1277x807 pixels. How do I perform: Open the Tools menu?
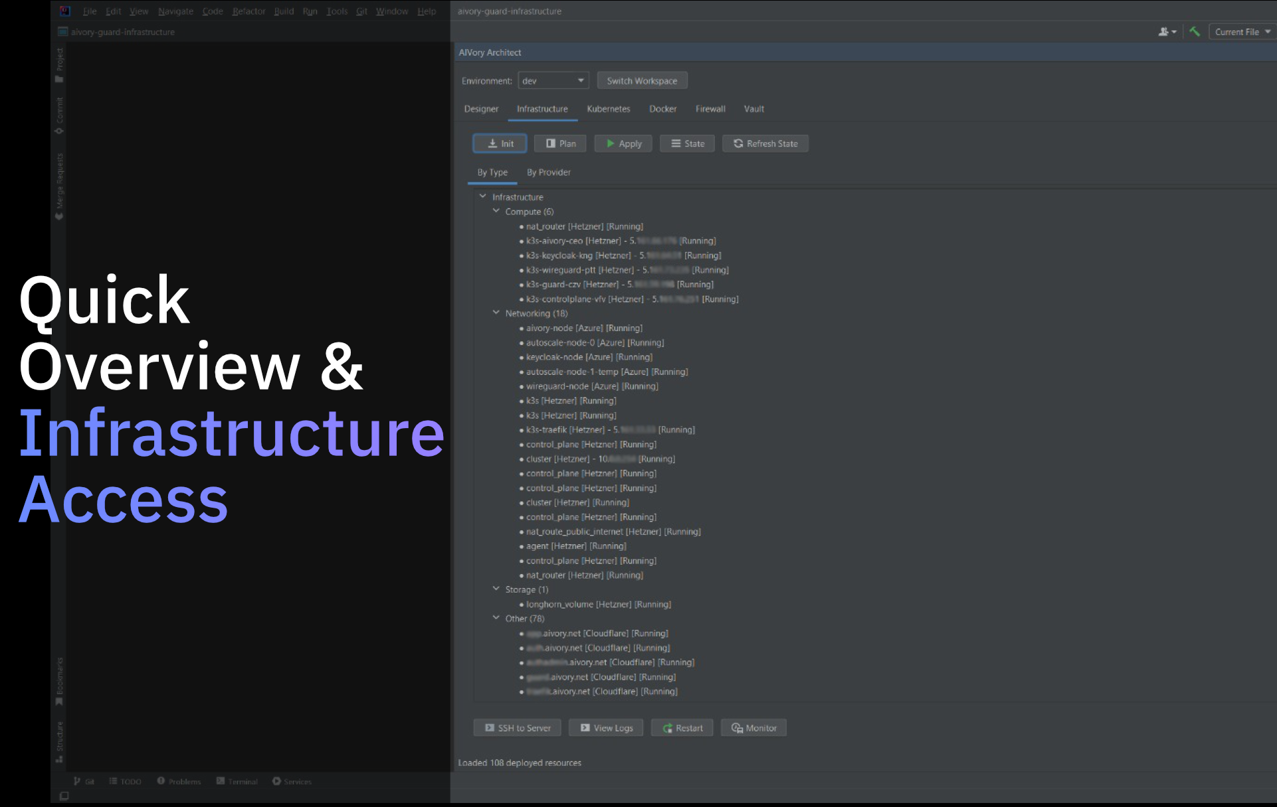(x=336, y=11)
